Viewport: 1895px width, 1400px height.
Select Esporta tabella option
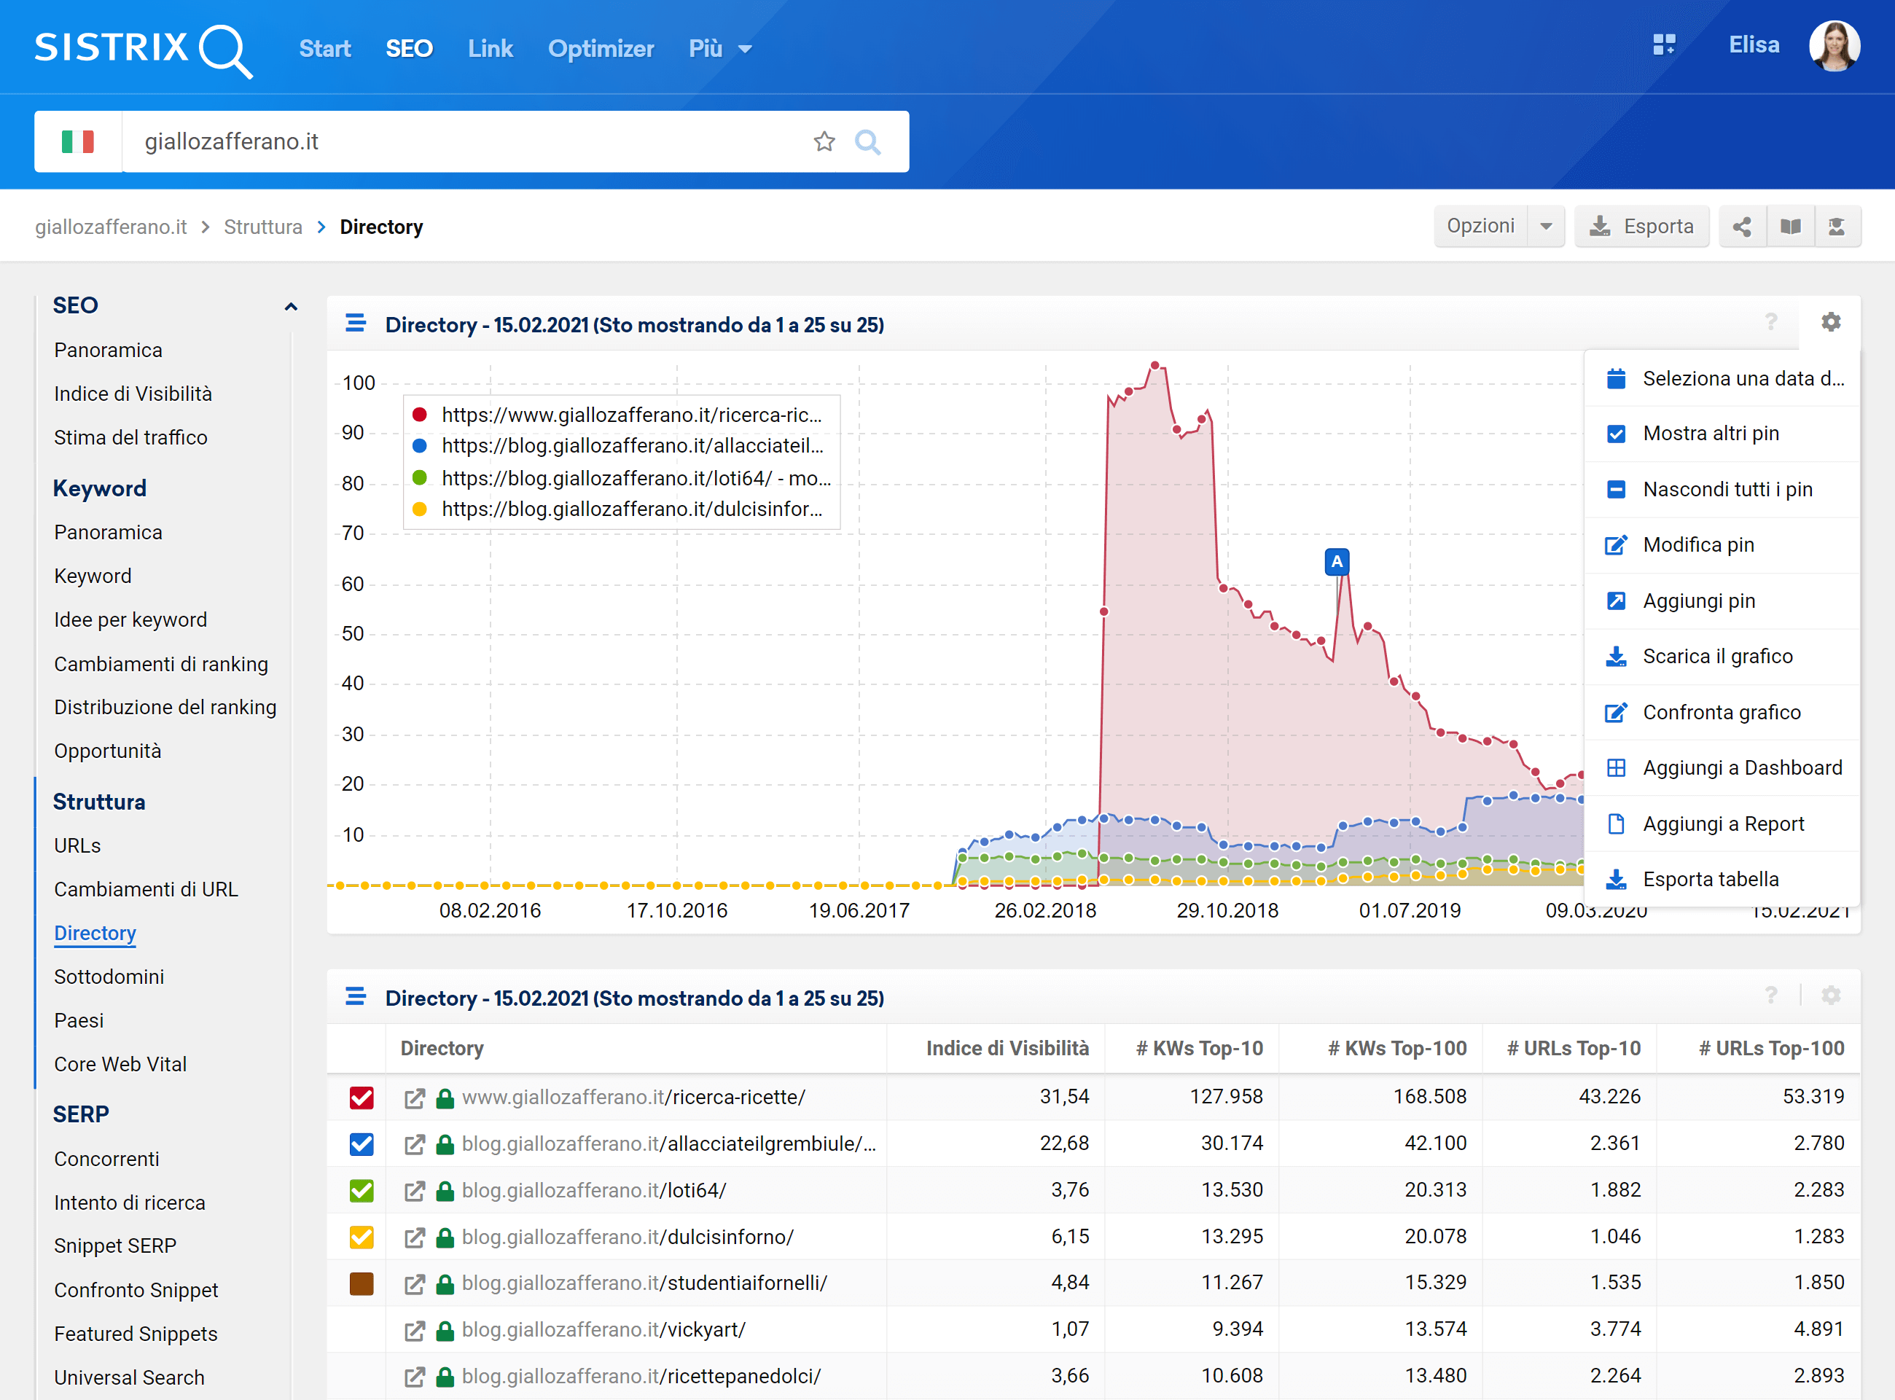click(1722, 880)
